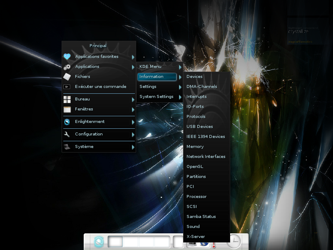The width and height of the screenshot is (333, 250).
Task: Open Network Interfaces information
Action: (206, 157)
